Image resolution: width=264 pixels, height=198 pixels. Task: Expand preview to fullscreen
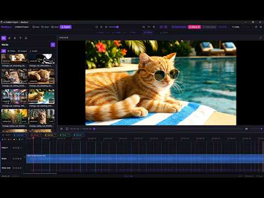click(261, 38)
